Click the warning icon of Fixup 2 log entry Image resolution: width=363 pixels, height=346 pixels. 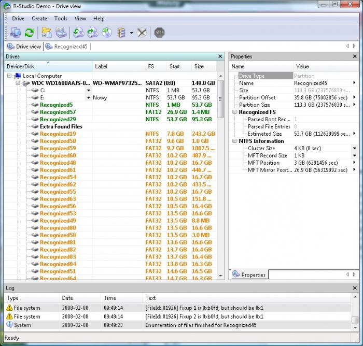9,316
